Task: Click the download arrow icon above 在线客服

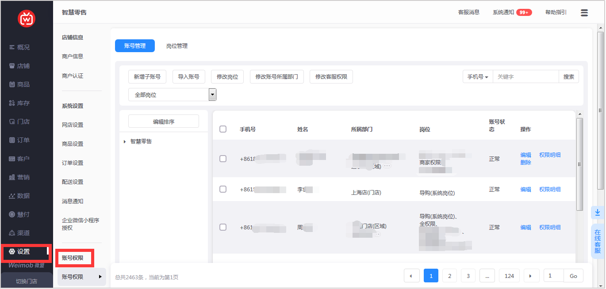Action: pos(597,213)
